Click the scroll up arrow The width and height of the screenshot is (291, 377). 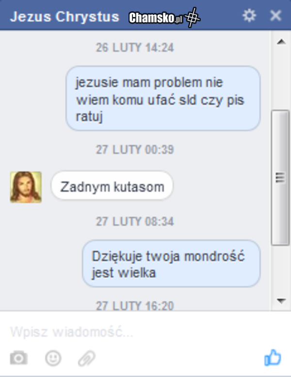click(281, 42)
